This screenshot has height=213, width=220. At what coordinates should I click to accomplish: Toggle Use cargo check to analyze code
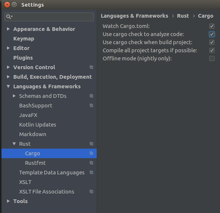click(x=212, y=34)
